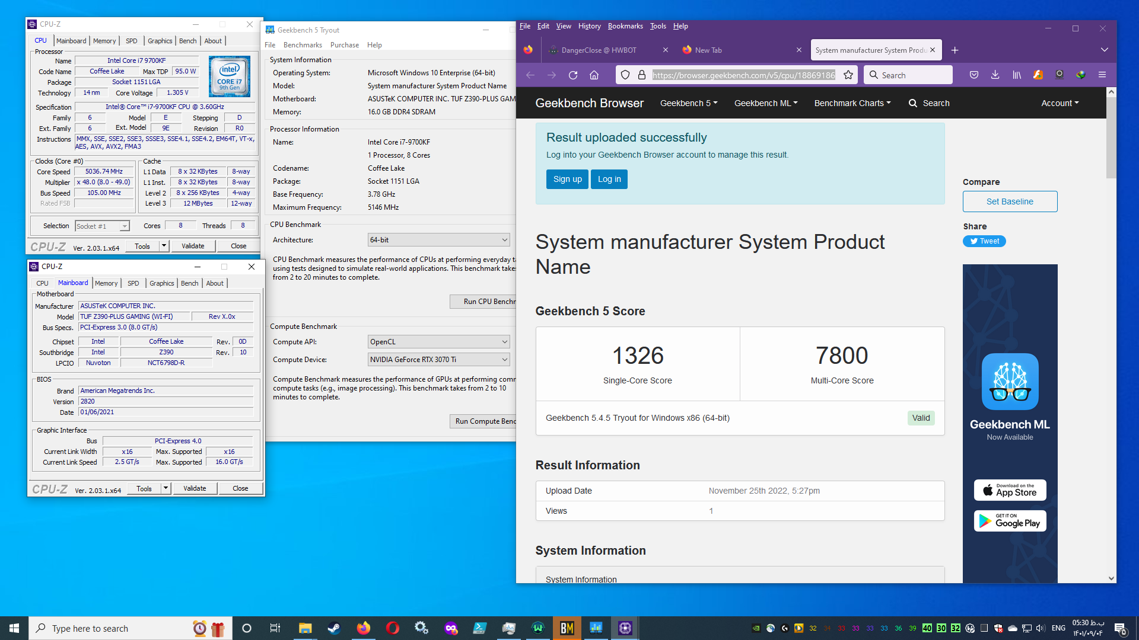Expand the Geekbench ML navbar dropdown
The width and height of the screenshot is (1139, 640).
click(x=766, y=103)
